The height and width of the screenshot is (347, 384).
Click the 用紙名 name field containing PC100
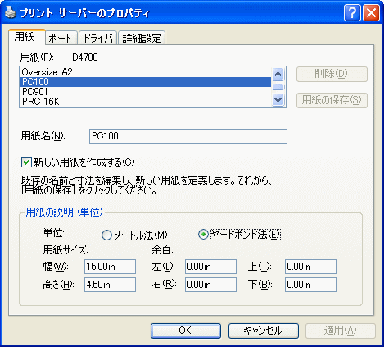pos(188,136)
